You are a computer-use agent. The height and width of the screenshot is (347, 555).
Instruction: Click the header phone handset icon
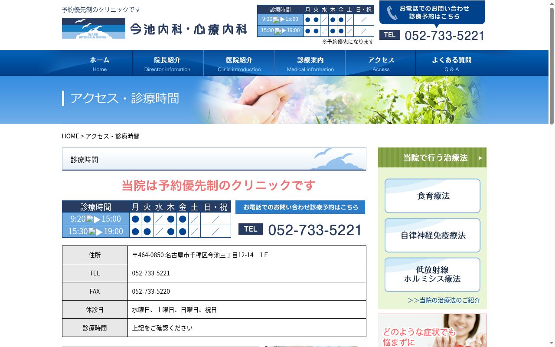coord(392,13)
